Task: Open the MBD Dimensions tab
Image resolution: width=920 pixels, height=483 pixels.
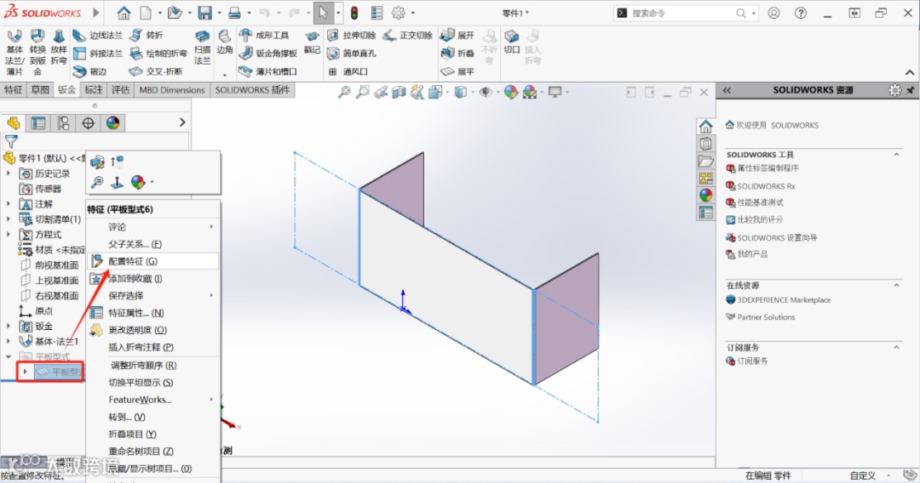Action: tap(172, 89)
